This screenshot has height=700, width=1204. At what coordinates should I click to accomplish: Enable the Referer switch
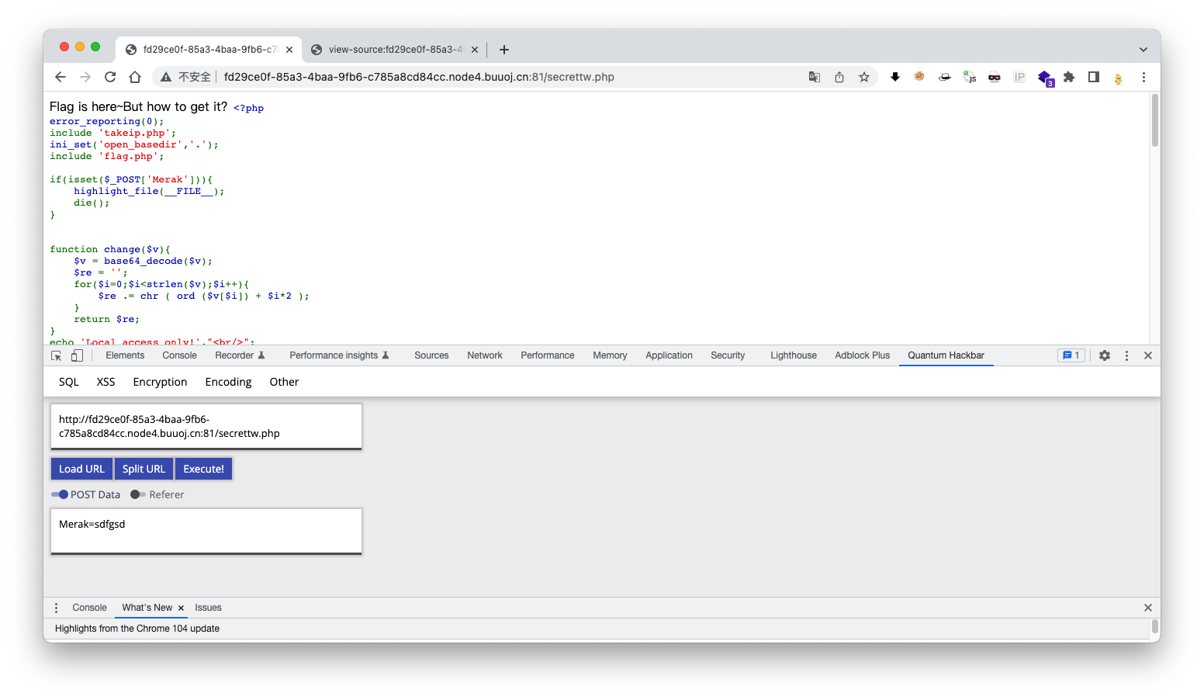pyautogui.click(x=138, y=494)
